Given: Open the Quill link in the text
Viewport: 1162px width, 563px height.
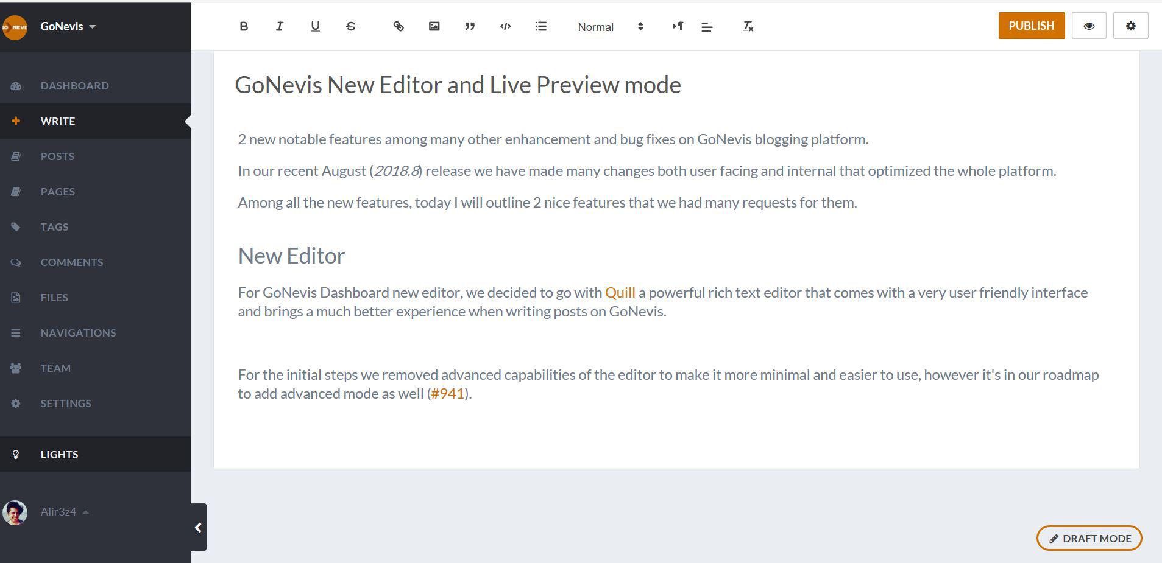Looking at the screenshot, I should coord(620,292).
